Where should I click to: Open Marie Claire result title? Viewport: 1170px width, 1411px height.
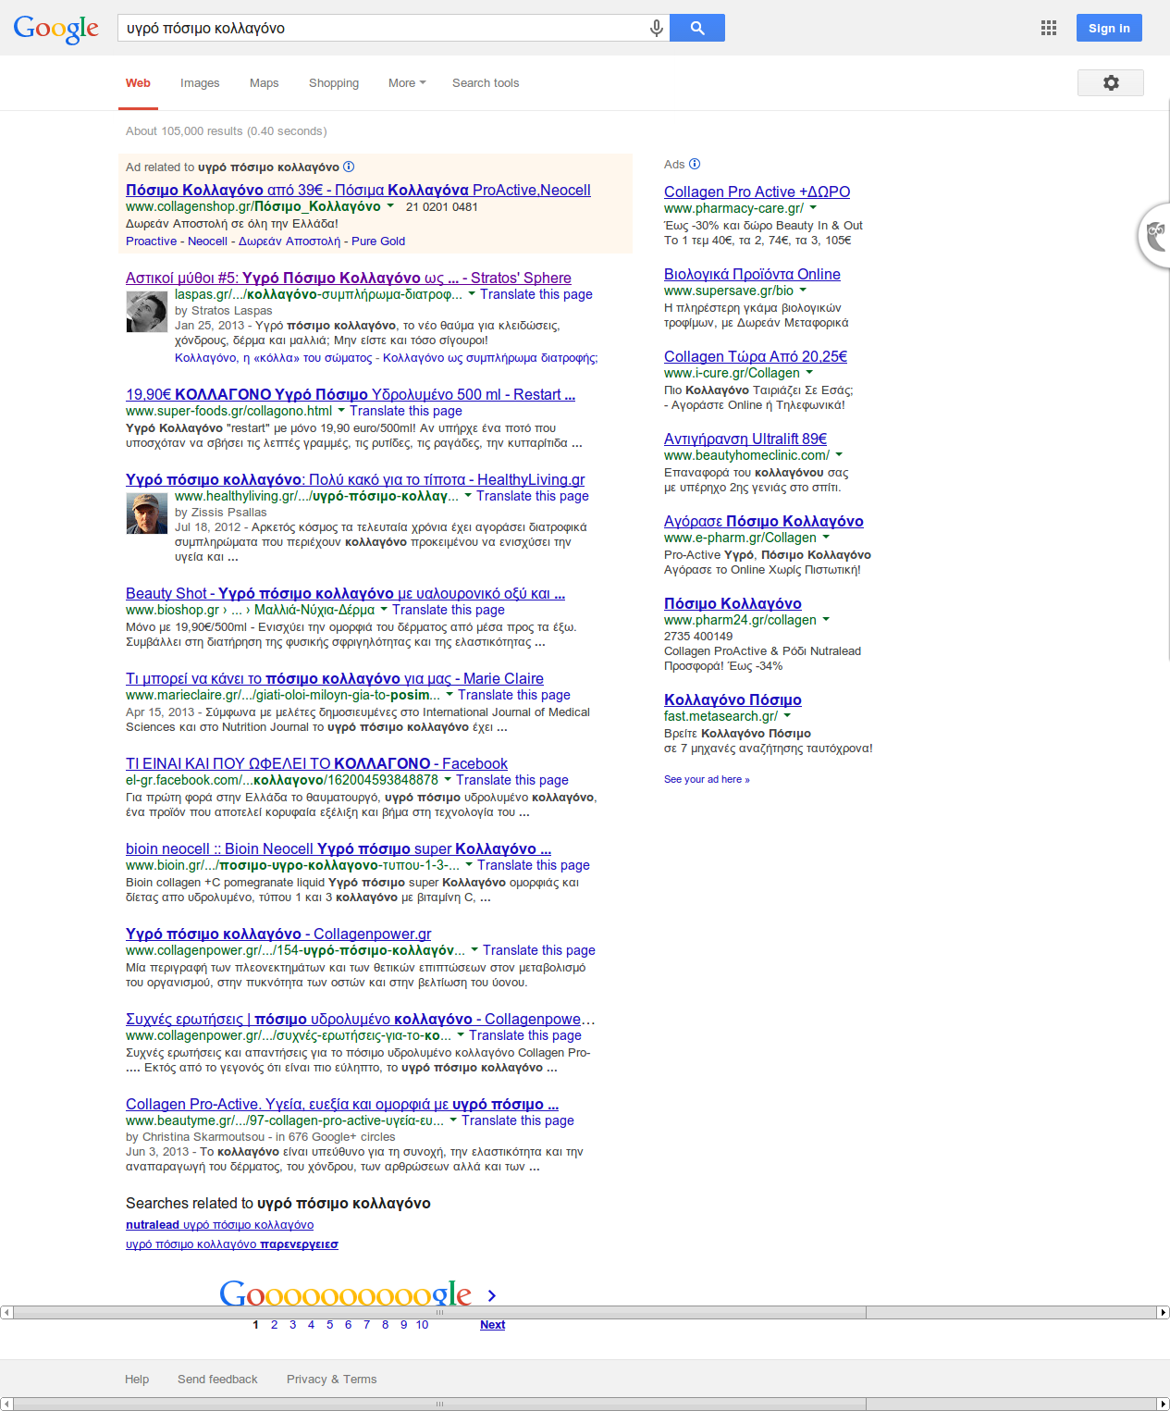[x=335, y=678]
